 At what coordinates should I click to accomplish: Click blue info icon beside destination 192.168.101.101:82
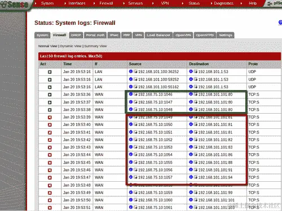pyautogui.click(x=191, y=140)
